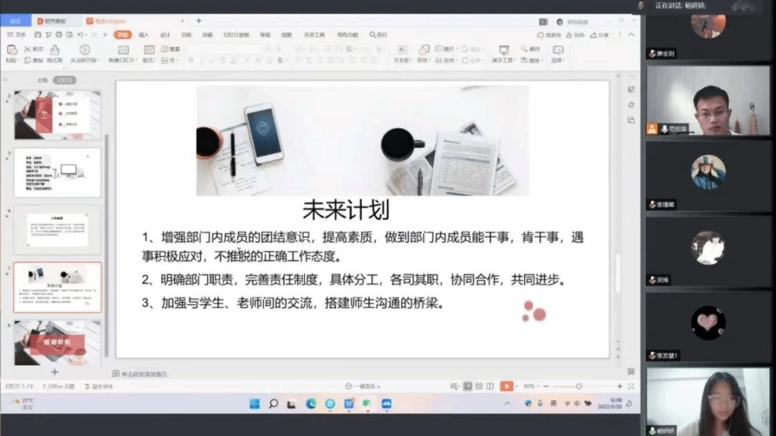Toggle Normal view button in status bar
This screenshot has height=436, width=776.
468,386
